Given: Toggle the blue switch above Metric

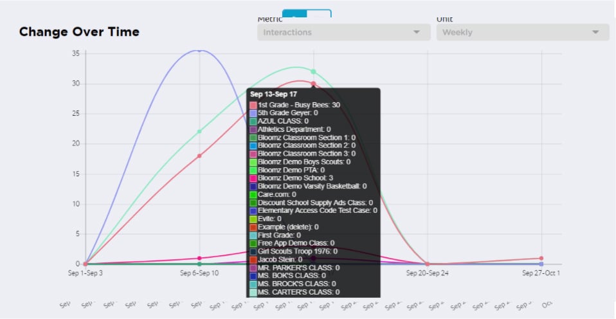Looking at the screenshot, I should point(307,13).
